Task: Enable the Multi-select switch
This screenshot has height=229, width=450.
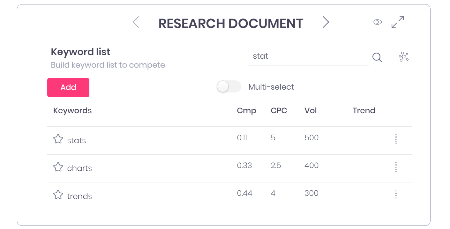Action: [229, 87]
